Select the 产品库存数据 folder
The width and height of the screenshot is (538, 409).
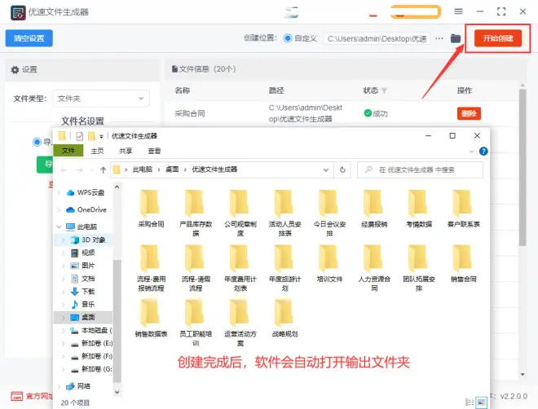196,213
